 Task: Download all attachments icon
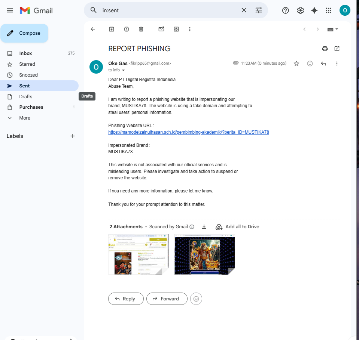point(204,227)
